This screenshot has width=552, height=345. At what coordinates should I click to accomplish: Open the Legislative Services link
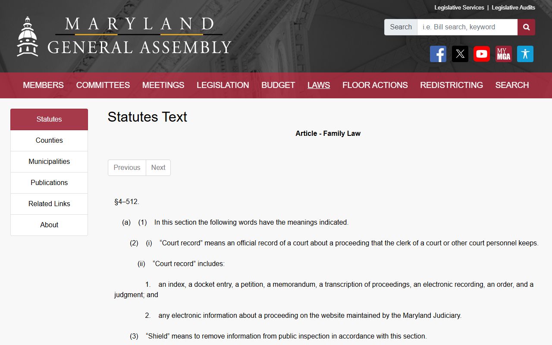459,8
